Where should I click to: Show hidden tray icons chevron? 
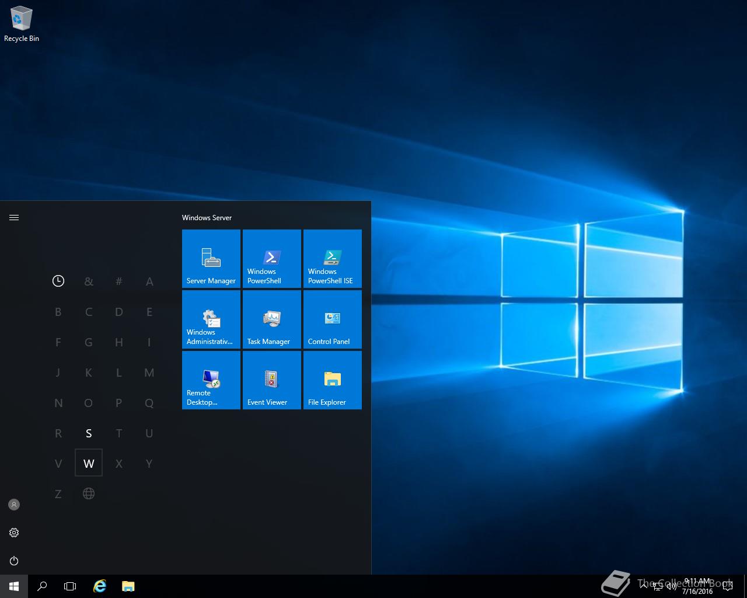pyautogui.click(x=644, y=586)
